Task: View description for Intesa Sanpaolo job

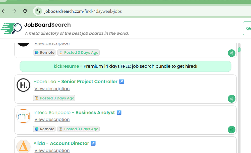Action: point(52,120)
